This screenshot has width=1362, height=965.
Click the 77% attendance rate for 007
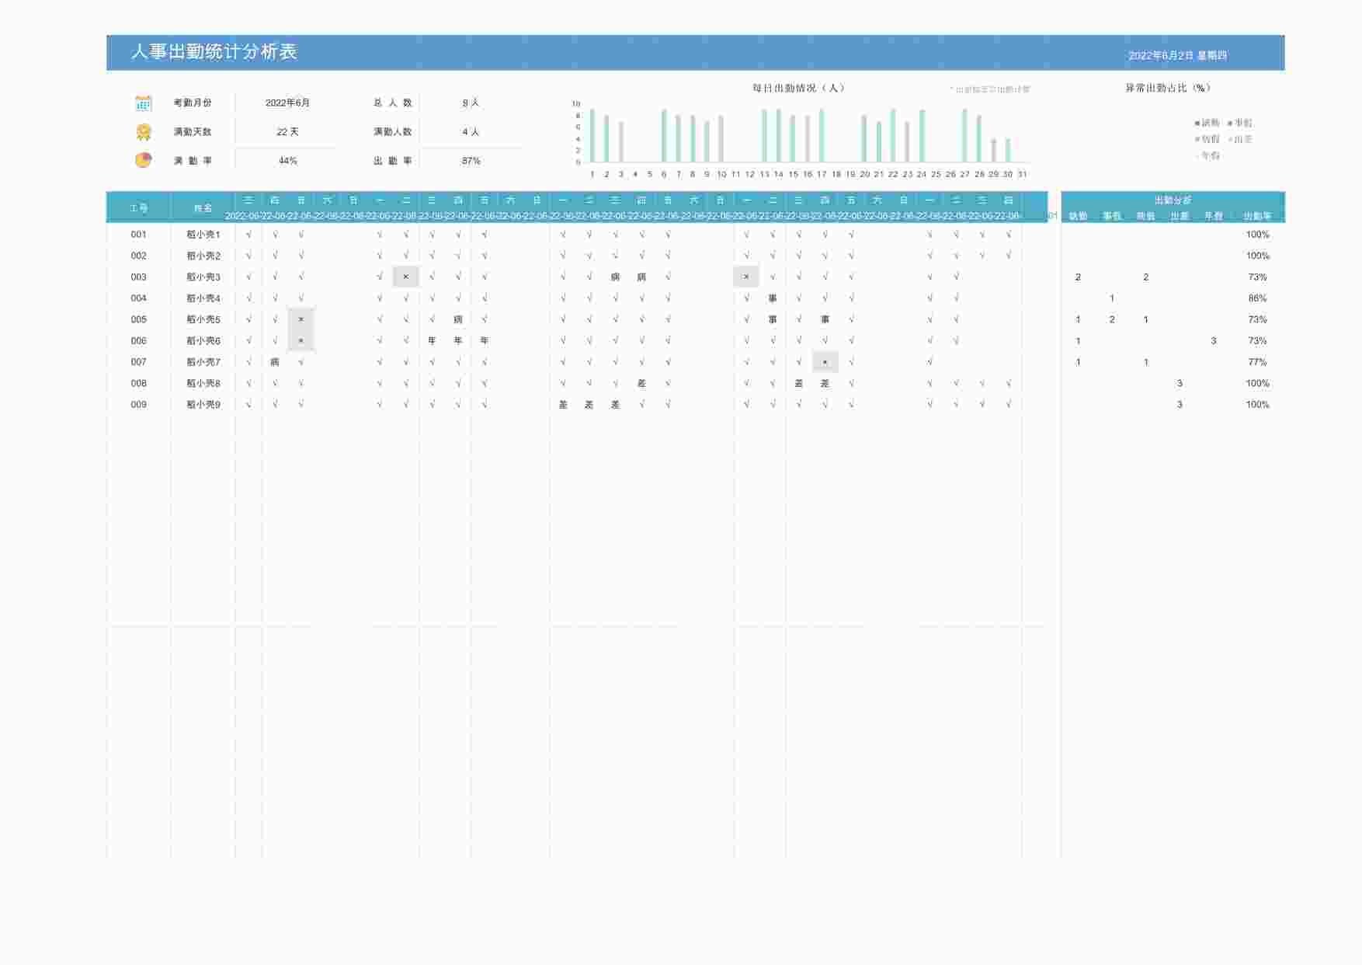(x=1257, y=362)
